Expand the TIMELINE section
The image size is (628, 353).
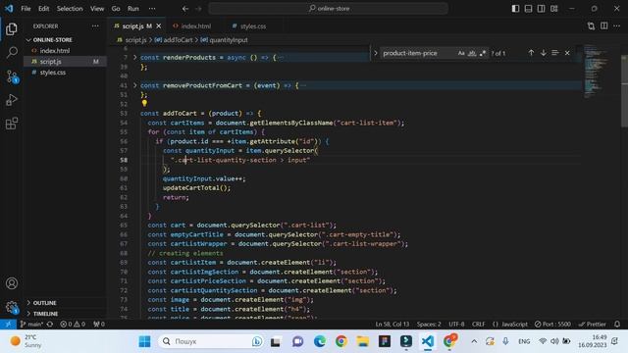click(x=45, y=314)
